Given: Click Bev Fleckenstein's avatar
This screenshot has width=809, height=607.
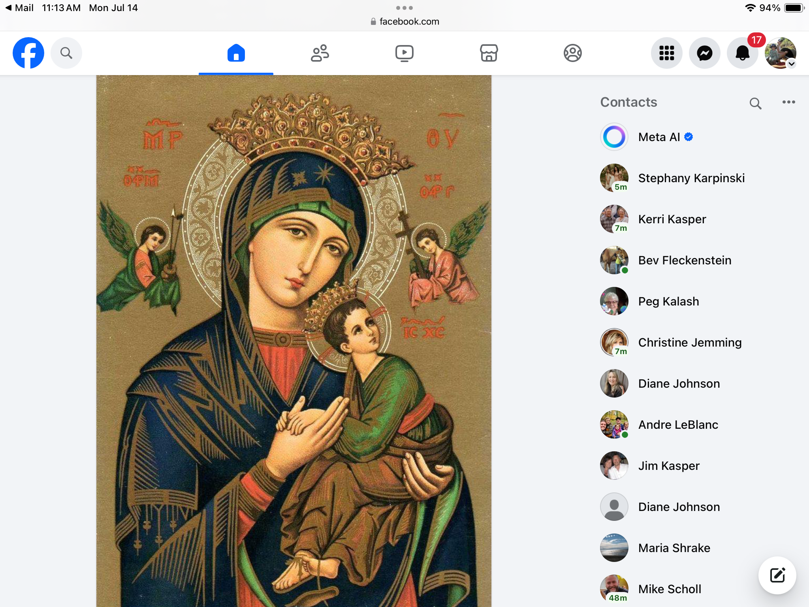Looking at the screenshot, I should click(x=614, y=260).
